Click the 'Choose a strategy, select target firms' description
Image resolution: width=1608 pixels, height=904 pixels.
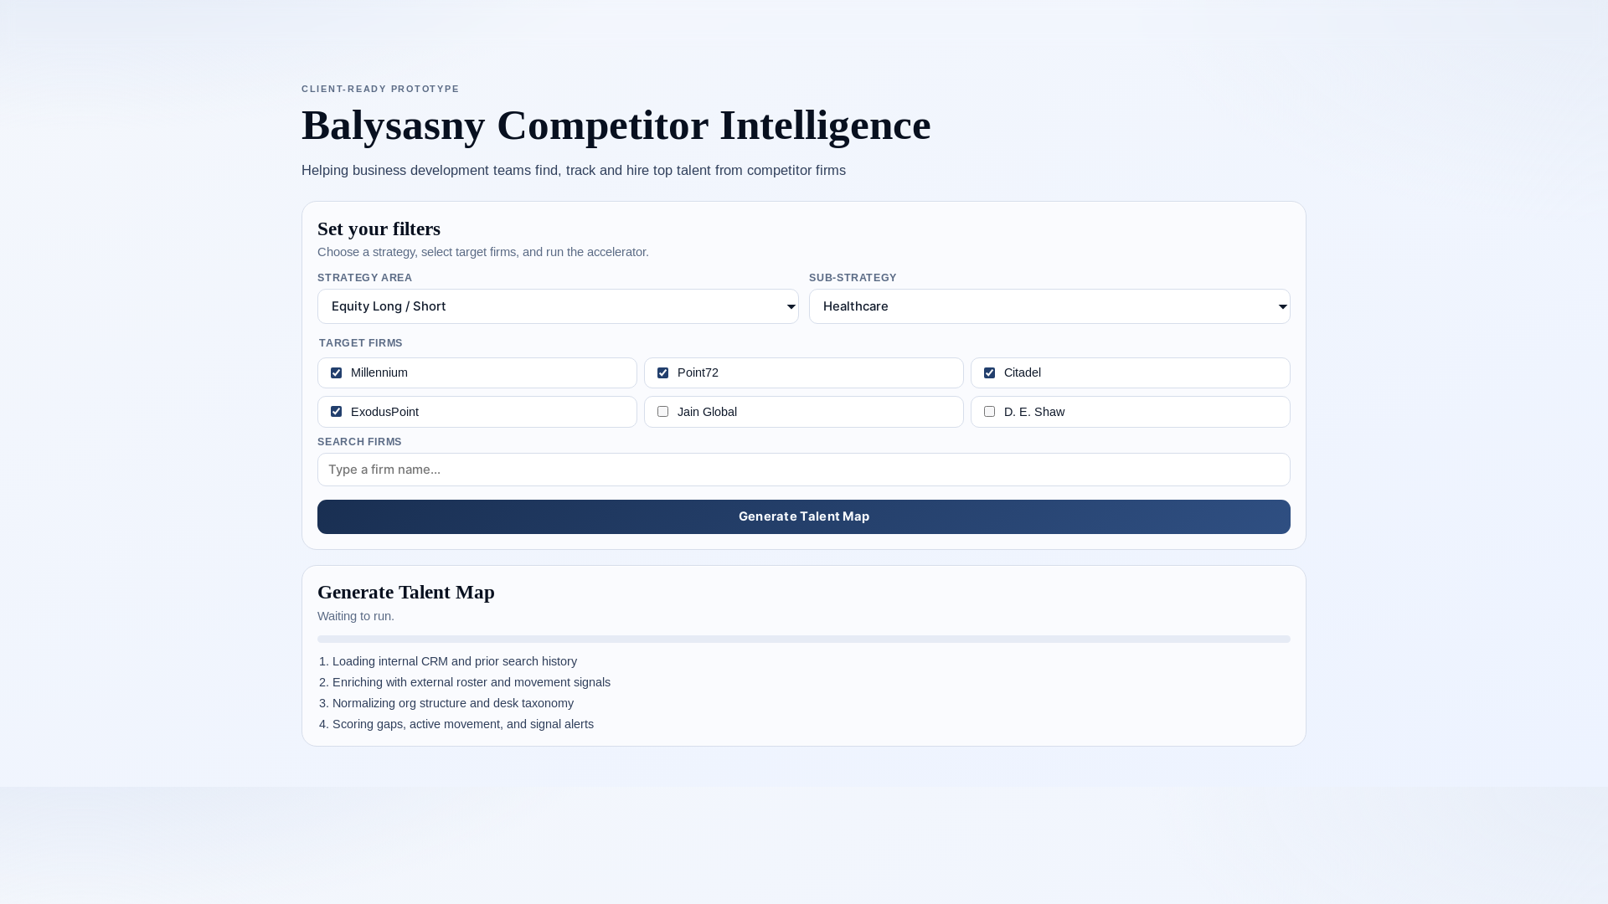[x=483, y=252]
